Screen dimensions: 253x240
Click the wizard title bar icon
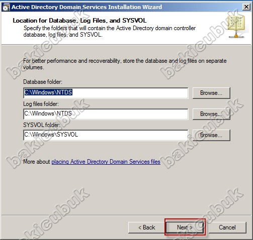point(6,7)
